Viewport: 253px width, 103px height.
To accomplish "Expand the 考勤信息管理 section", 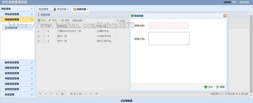I will pyautogui.click(x=32, y=79).
